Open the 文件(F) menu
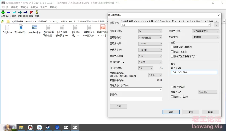 pos(5,7)
